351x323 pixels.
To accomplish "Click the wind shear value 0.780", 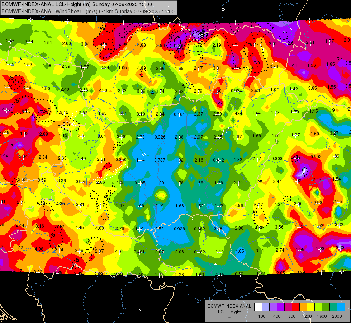I will coord(219,228).
